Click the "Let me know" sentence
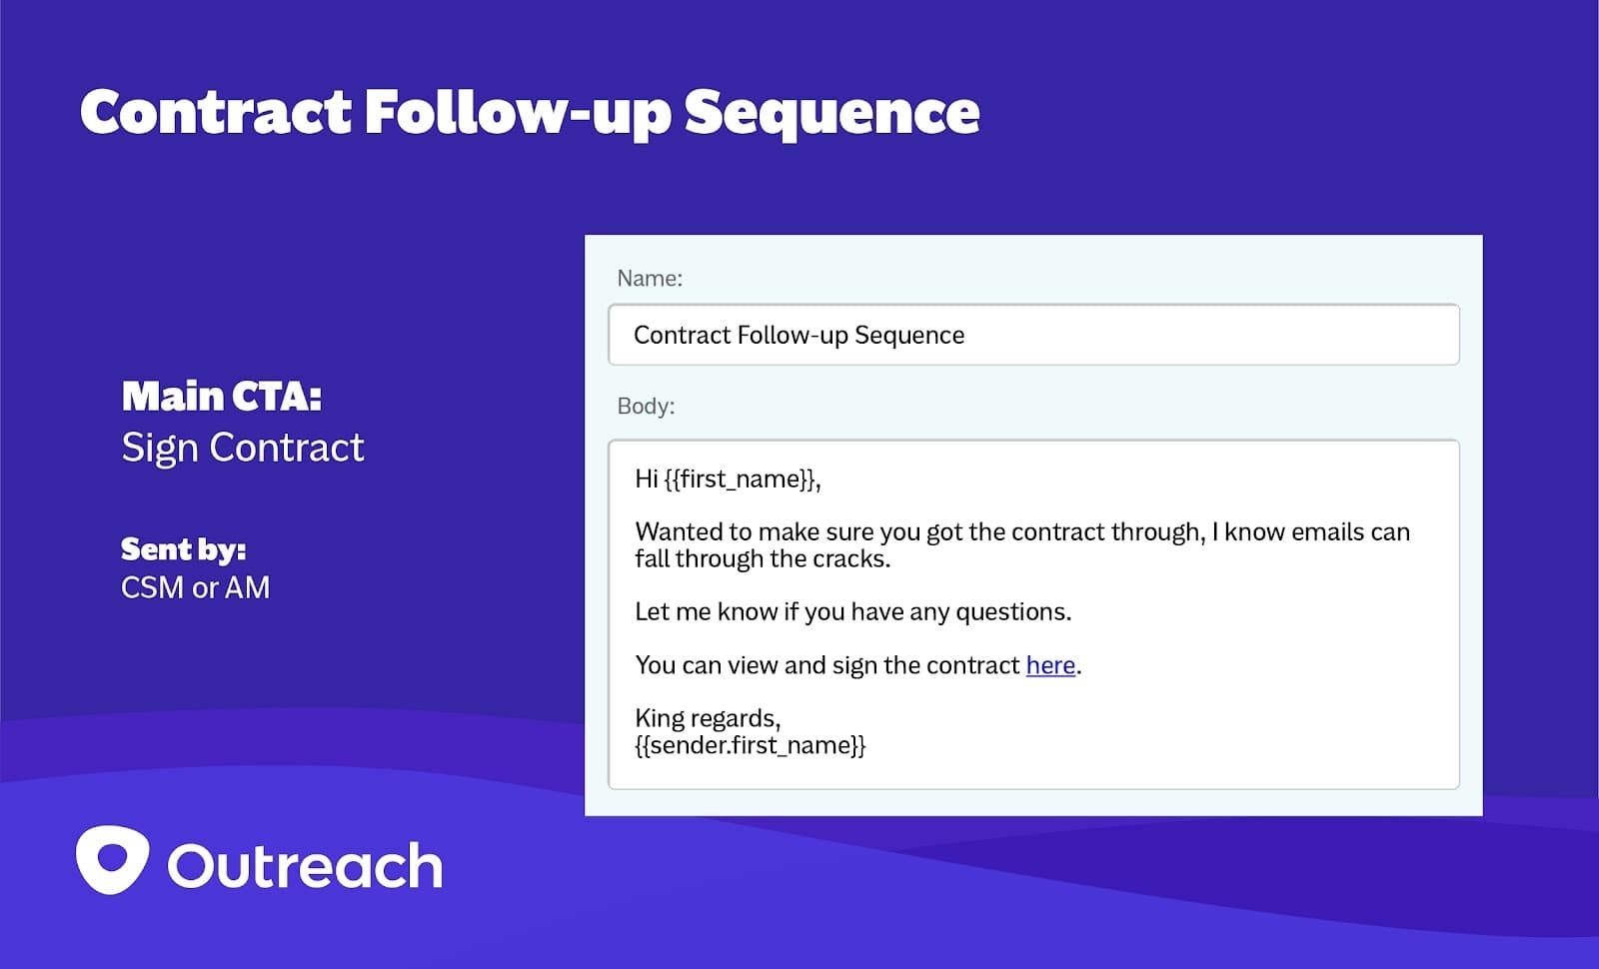 pos(852,611)
